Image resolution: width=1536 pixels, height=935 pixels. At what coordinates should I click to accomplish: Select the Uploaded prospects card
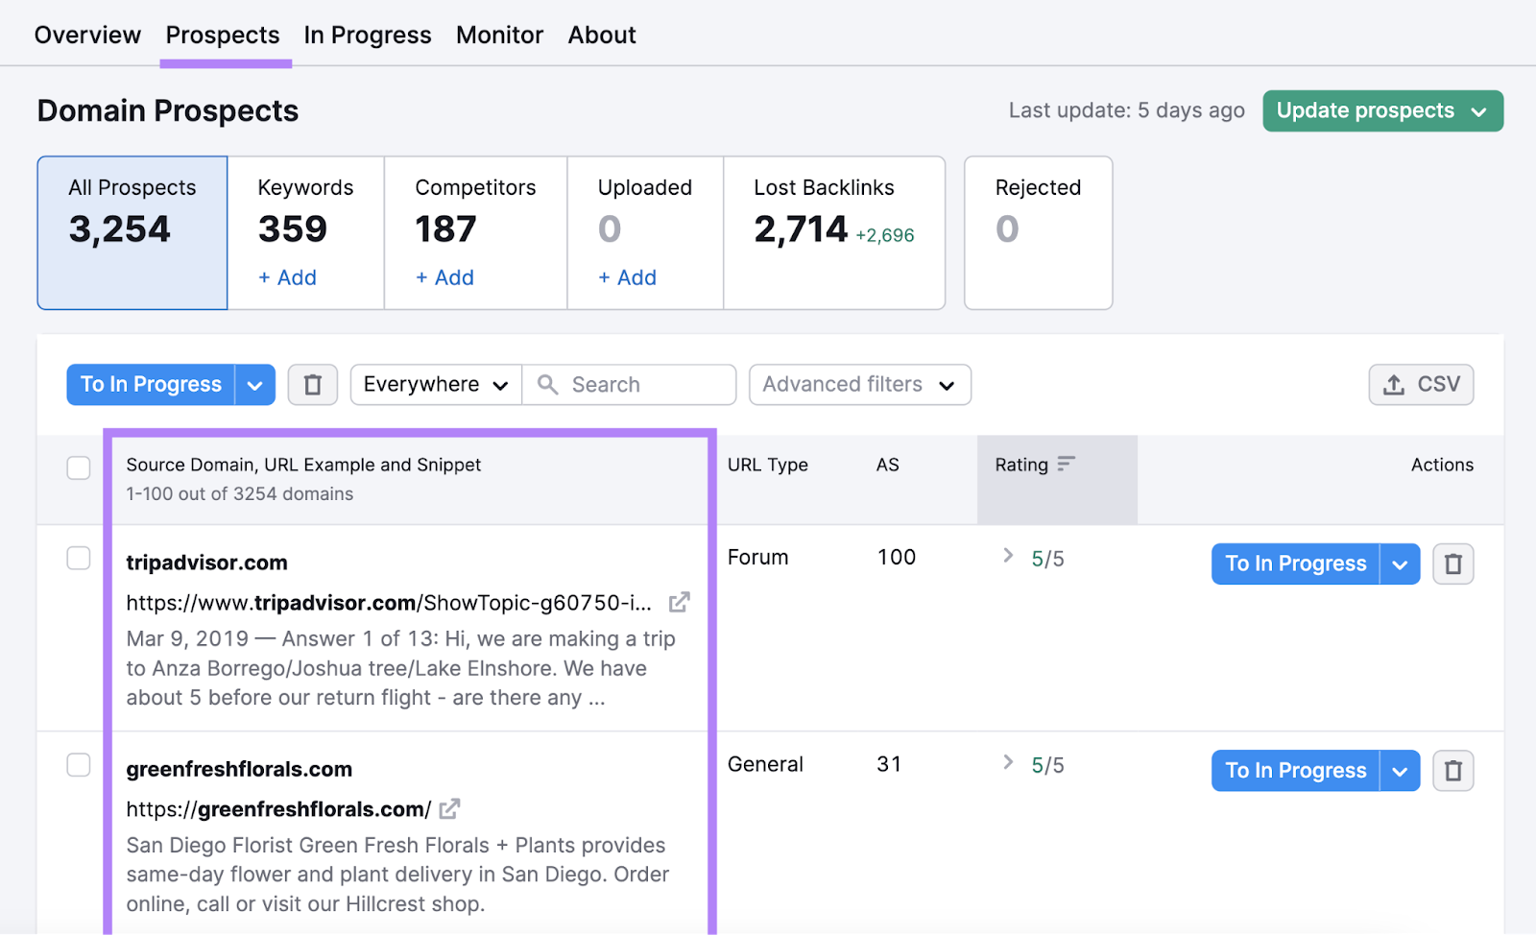[645, 233]
